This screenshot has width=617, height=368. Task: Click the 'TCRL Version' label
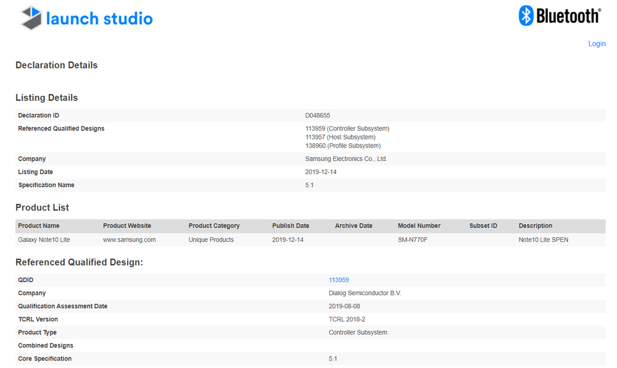(x=38, y=319)
